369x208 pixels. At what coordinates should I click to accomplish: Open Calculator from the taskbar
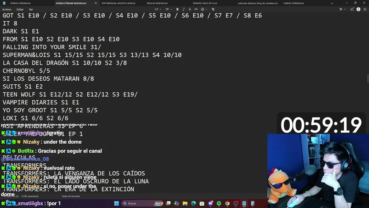(x=253, y=203)
